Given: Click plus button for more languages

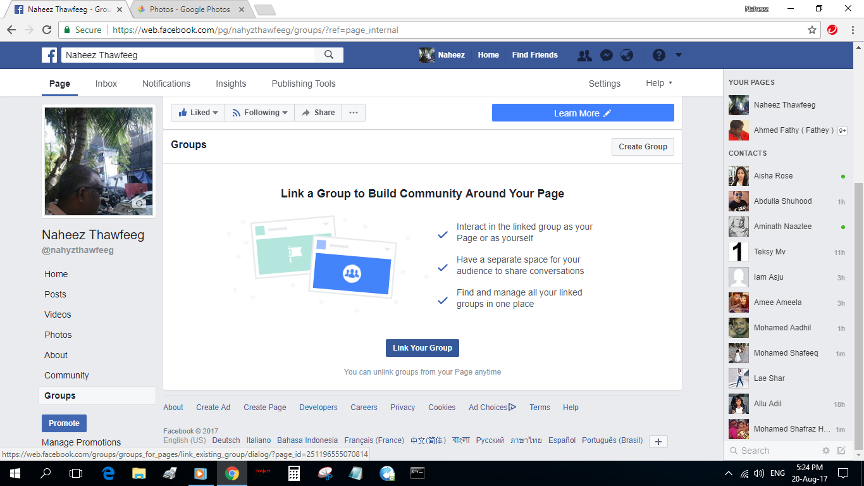Looking at the screenshot, I should click(x=658, y=442).
